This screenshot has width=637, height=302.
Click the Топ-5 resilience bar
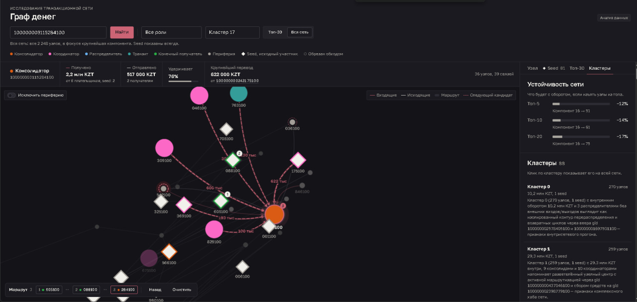pos(581,104)
